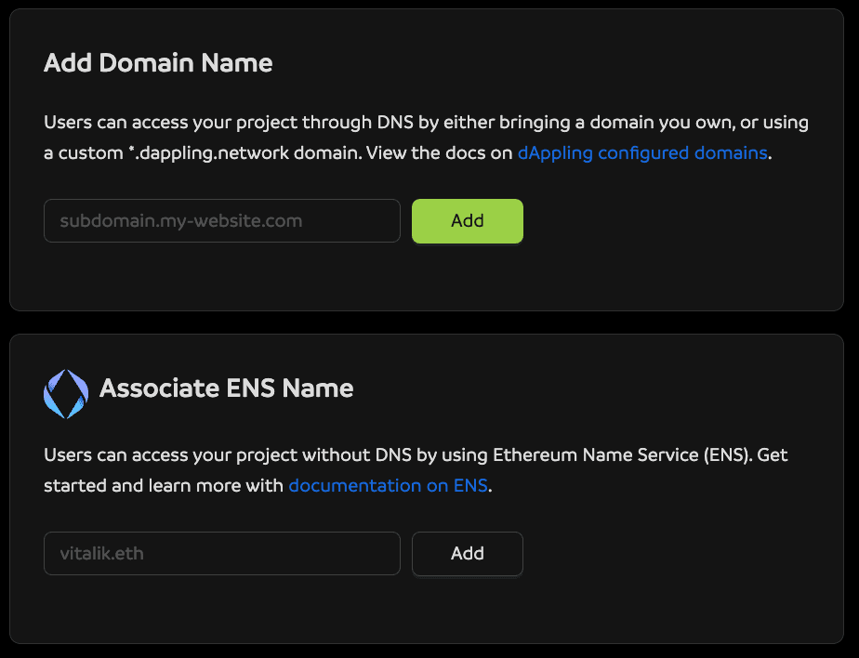This screenshot has height=658, width=859.
Task: Click text starting "Users can access your project through DNS"
Action: tap(426, 138)
